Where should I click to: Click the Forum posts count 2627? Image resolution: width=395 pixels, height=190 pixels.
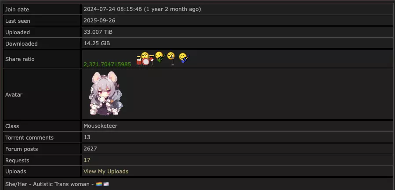pyautogui.click(x=90, y=148)
